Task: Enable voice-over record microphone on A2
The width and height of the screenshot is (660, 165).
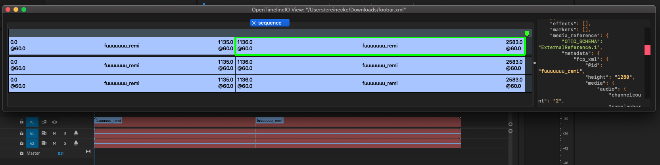Action: [76, 143]
